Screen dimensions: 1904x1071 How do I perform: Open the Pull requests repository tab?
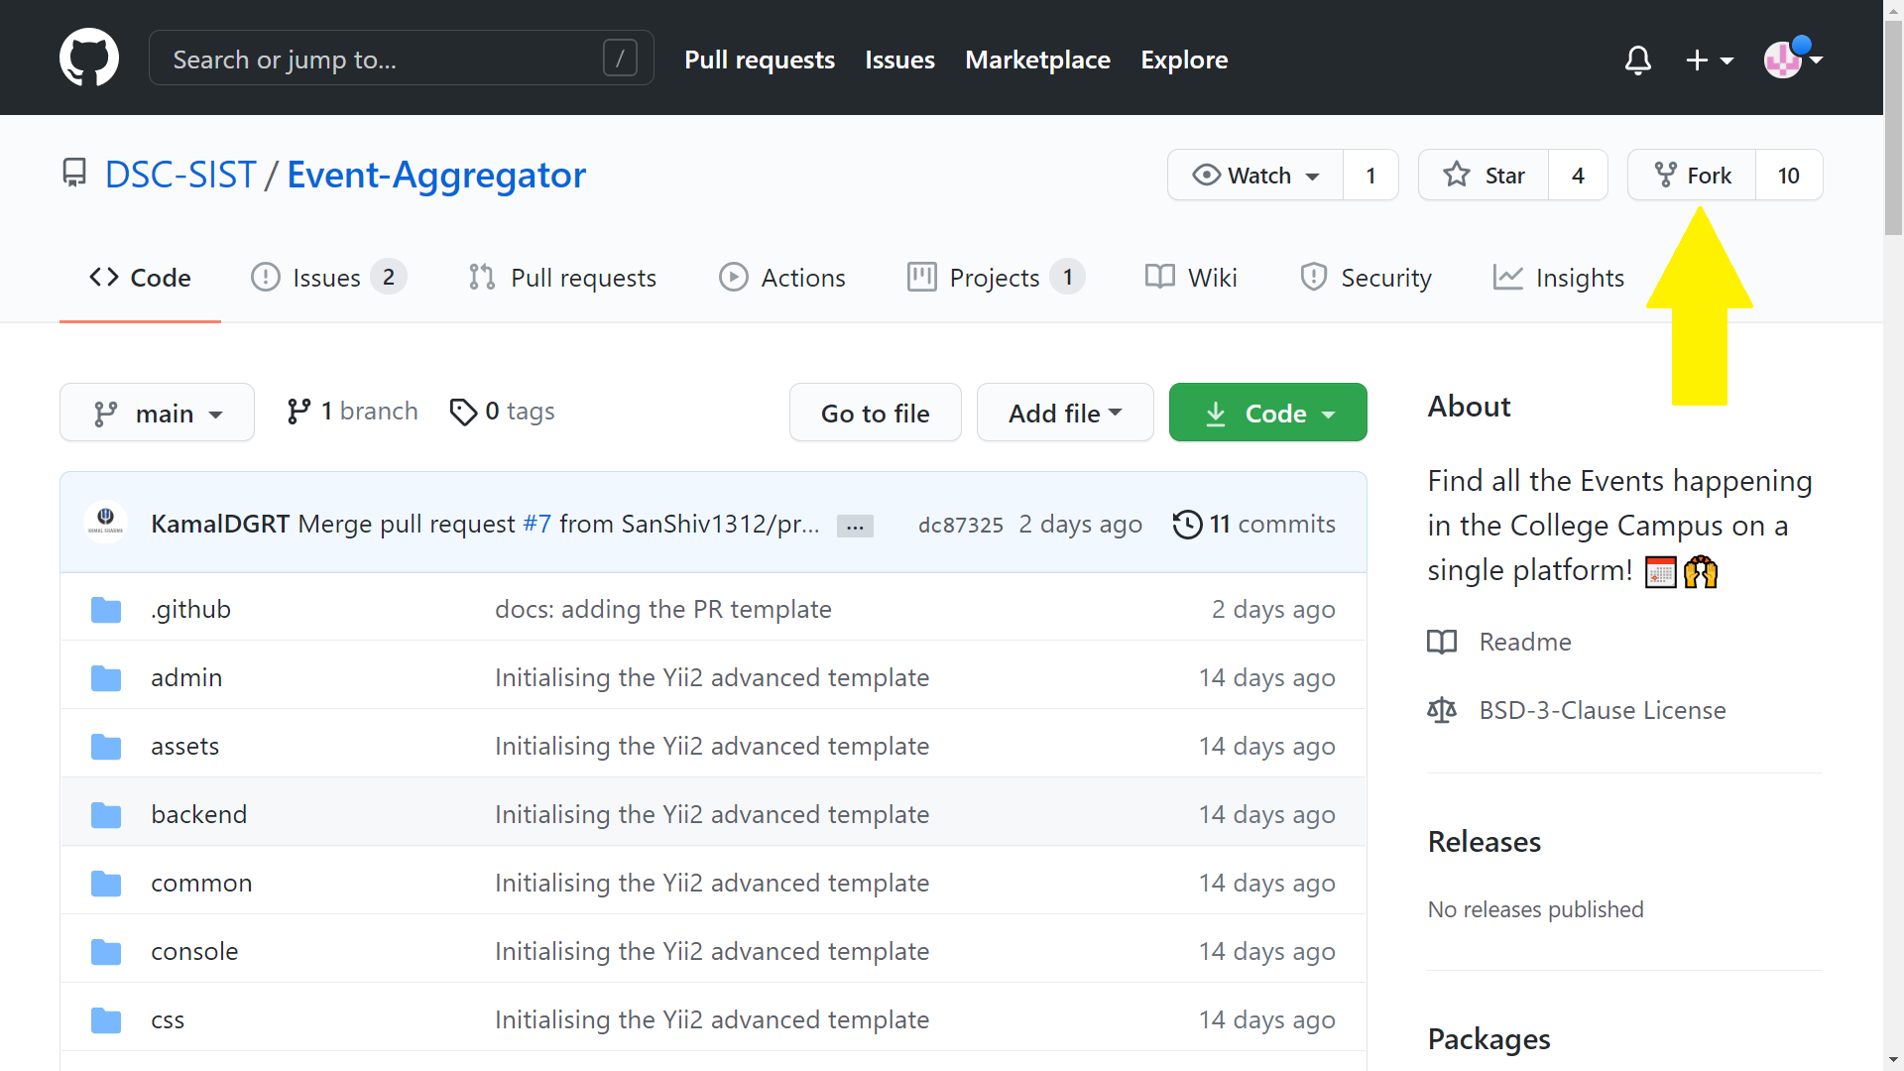click(562, 278)
